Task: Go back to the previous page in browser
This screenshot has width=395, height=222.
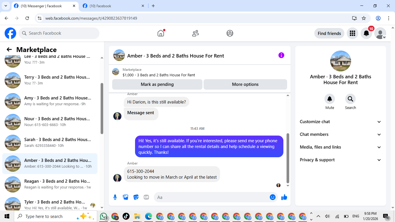Action: point(6,18)
